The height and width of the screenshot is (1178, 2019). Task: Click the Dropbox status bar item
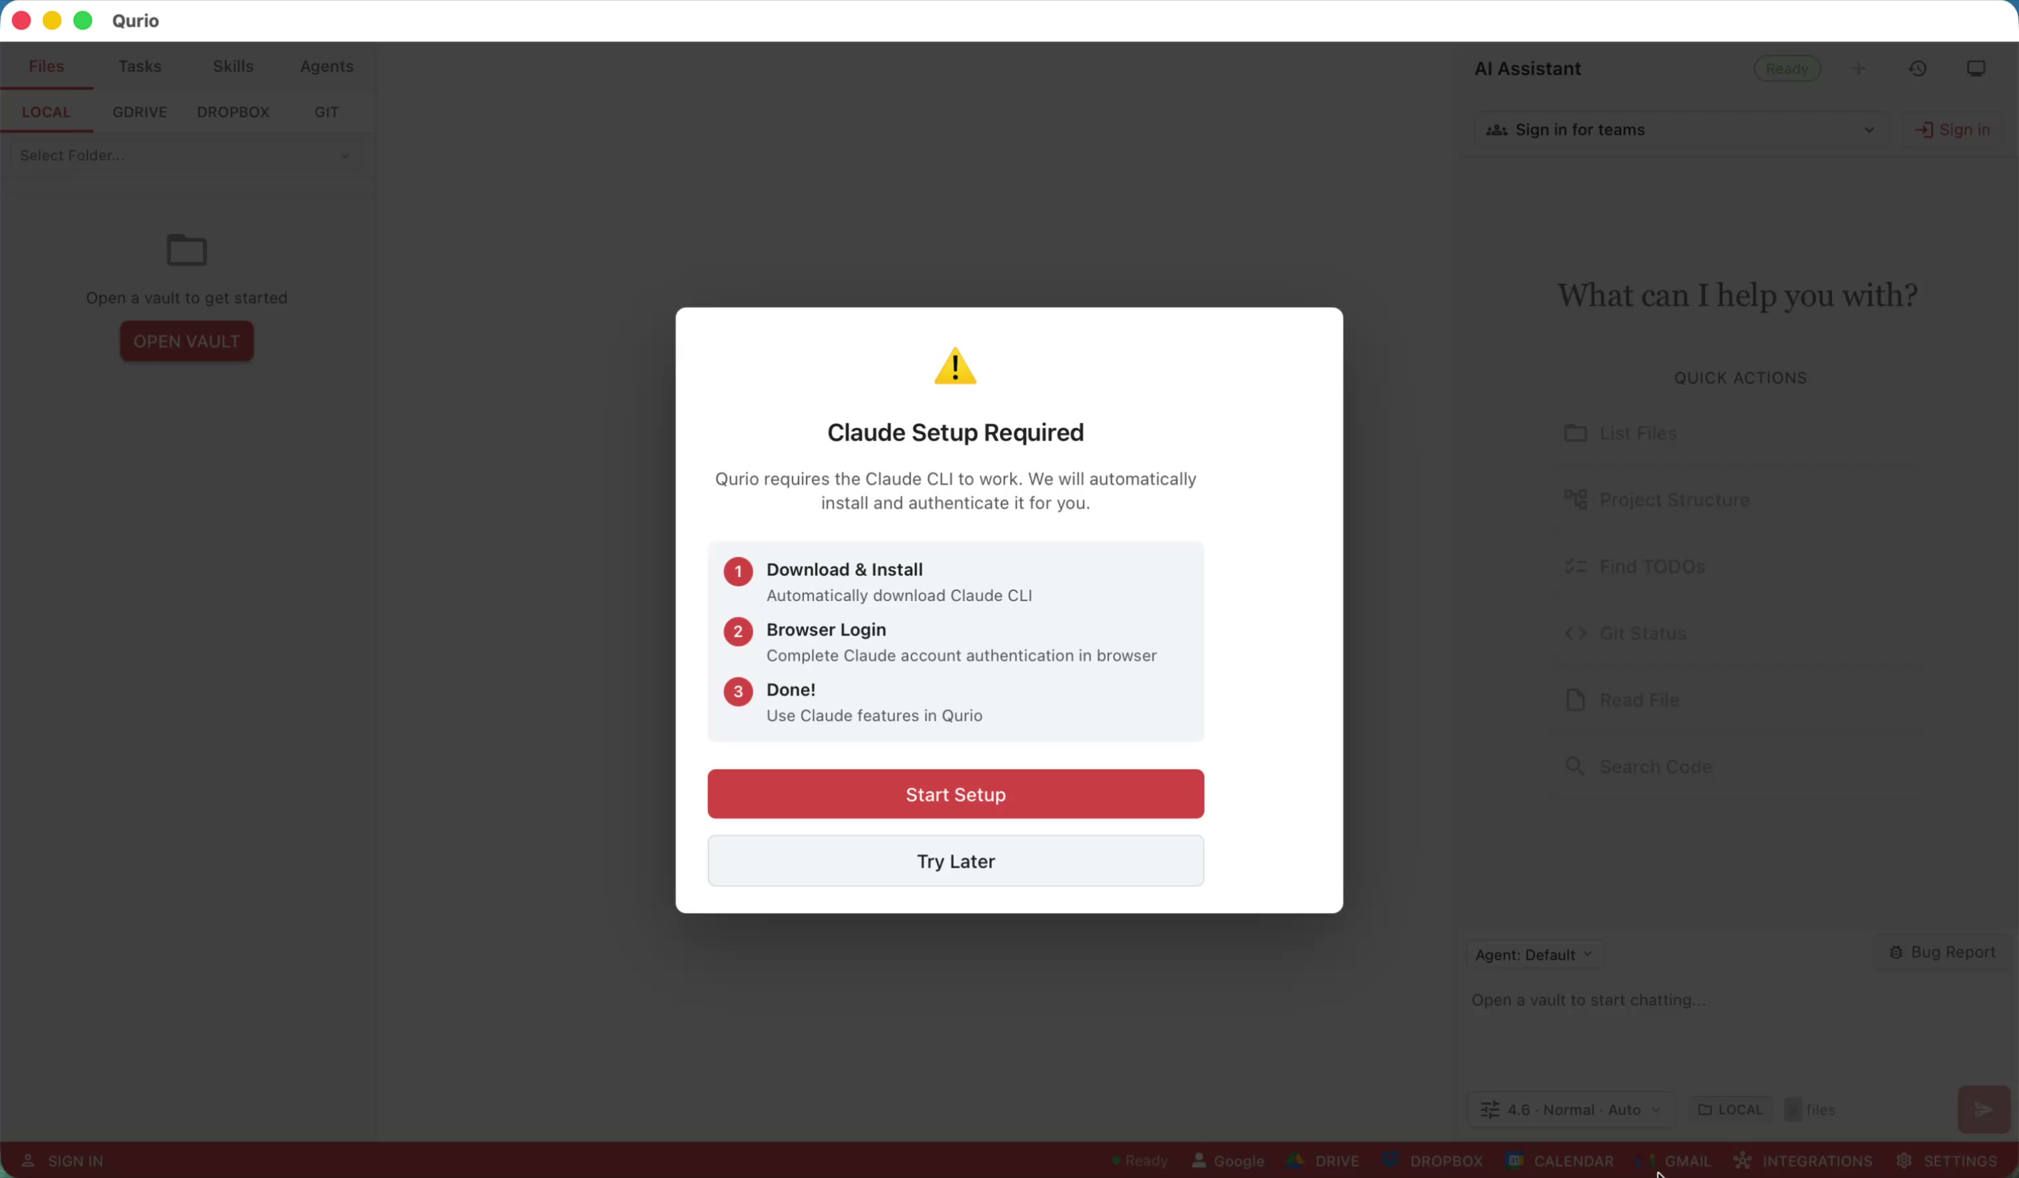click(x=1433, y=1161)
